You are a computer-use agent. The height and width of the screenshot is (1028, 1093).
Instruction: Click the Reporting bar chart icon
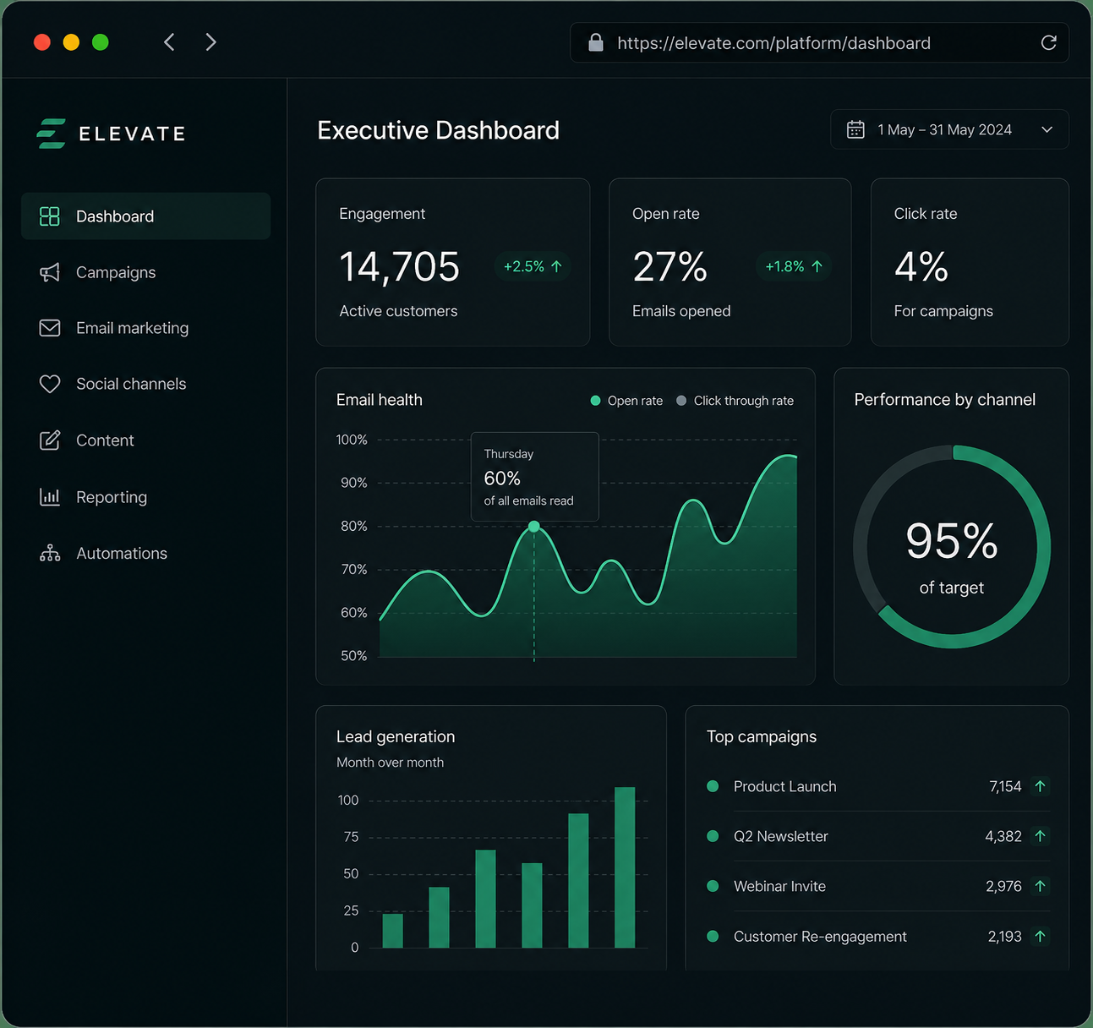click(x=50, y=497)
